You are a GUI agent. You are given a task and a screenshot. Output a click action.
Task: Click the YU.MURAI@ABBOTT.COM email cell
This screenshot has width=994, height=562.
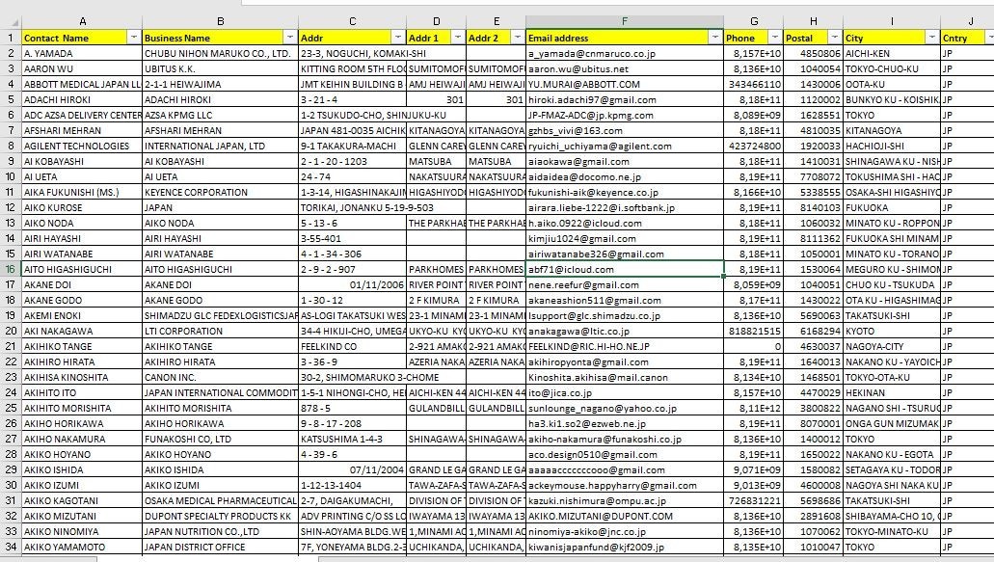coord(625,84)
